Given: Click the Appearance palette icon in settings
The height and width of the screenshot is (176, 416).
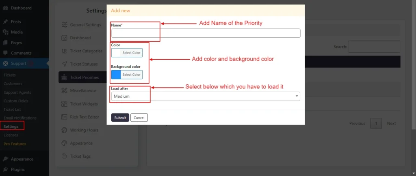Looking at the screenshot, I should pos(64,143).
